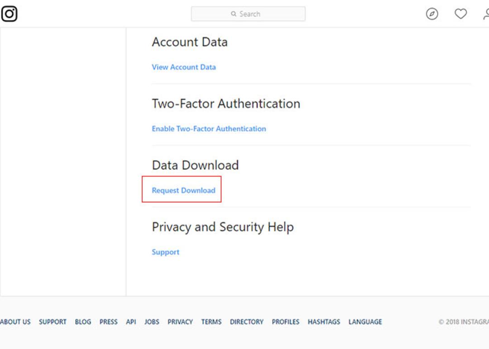
Task: Click the SUPPORT footer link
Action: click(53, 322)
